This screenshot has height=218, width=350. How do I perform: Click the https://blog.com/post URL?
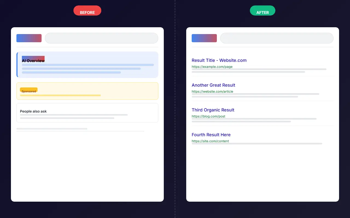click(208, 116)
